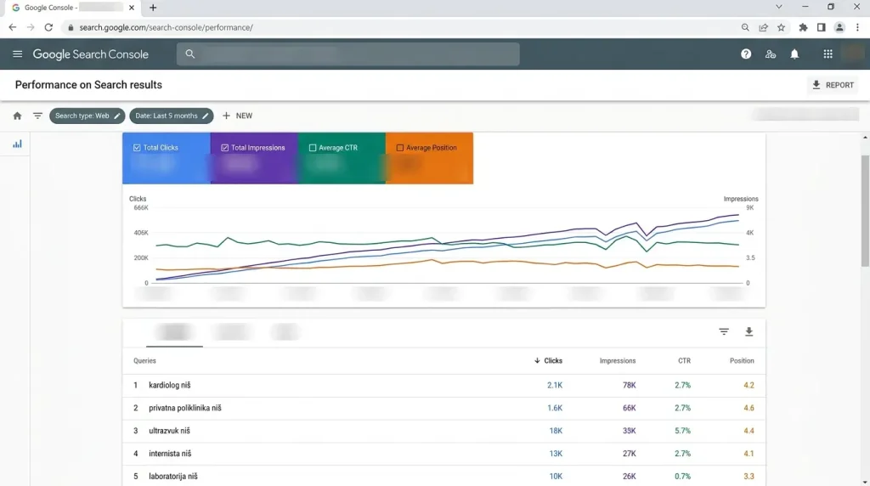Close the Google Console tab

[x=132, y=8]
